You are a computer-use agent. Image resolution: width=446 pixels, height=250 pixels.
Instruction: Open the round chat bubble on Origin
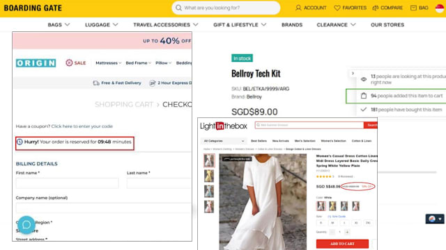pyautogui.click(x=26, y=225)
